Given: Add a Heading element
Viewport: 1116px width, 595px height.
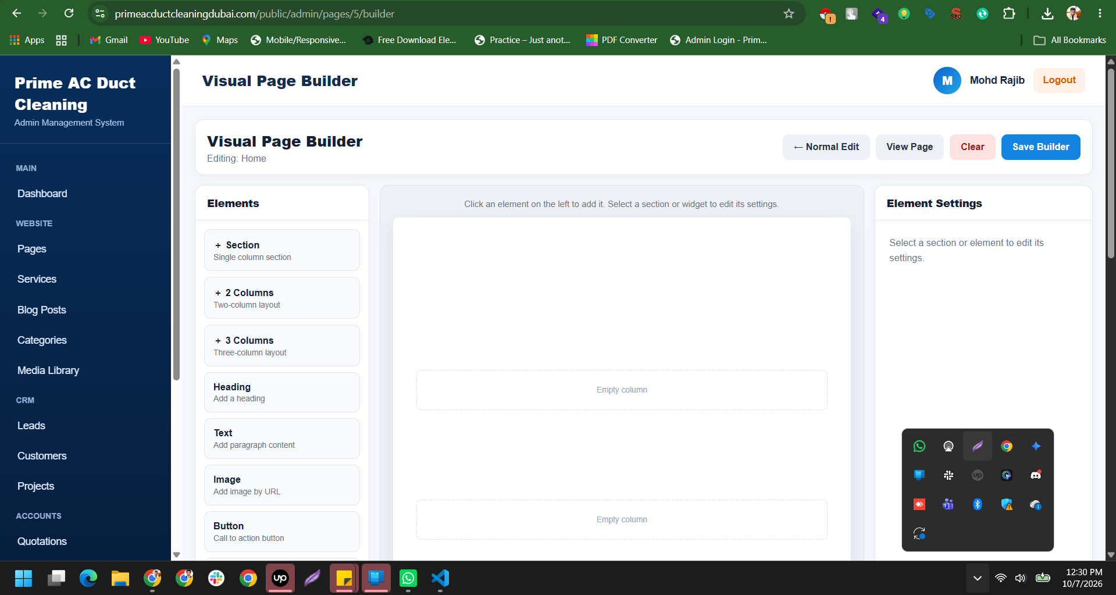Looking at the screenshot, I should coord(282,392).
